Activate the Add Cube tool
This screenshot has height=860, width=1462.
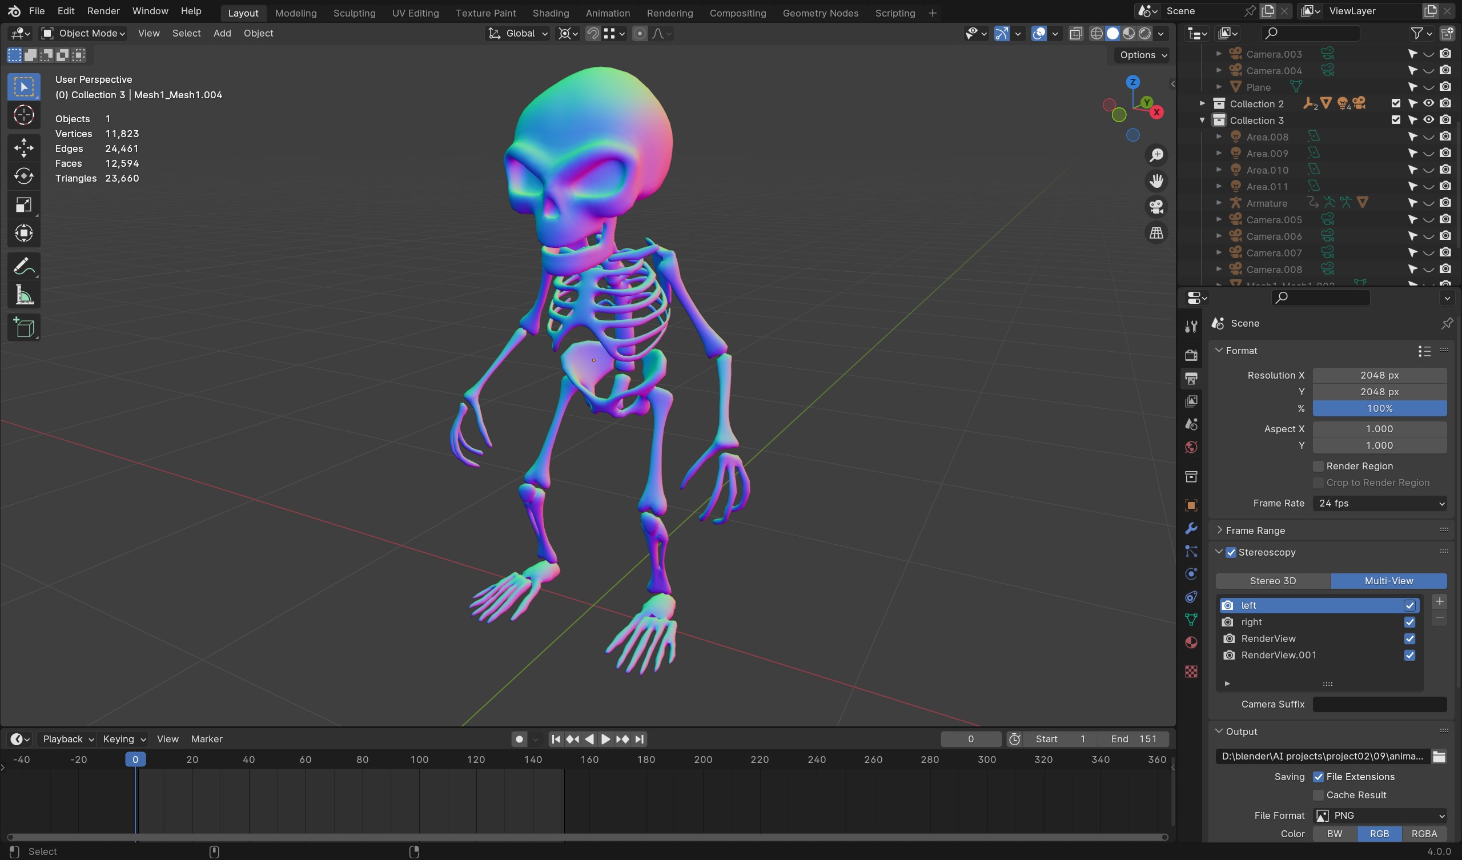coord(24,328)
